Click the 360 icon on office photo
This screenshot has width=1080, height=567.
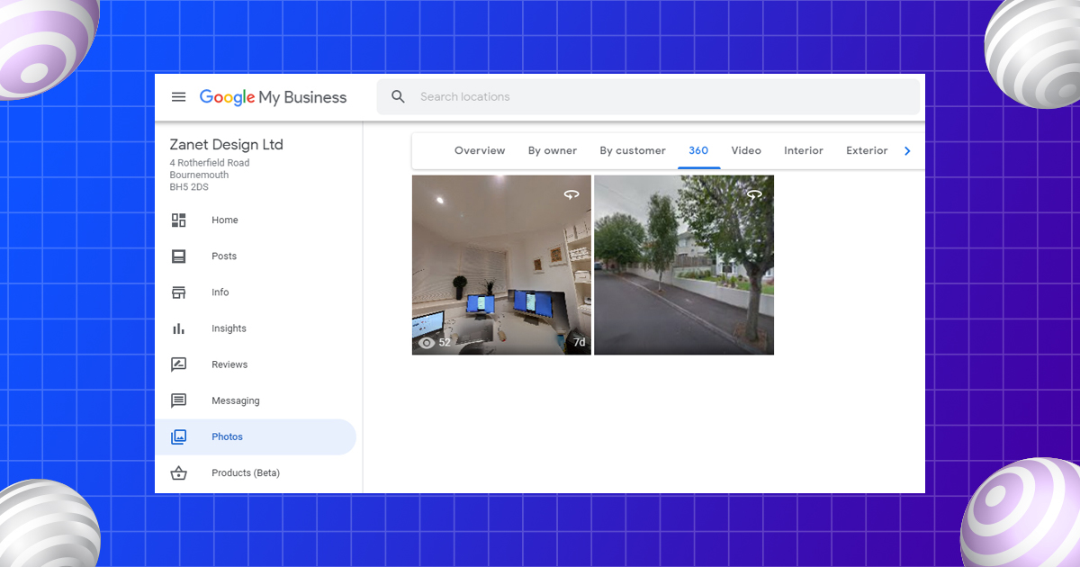(571, 194)
